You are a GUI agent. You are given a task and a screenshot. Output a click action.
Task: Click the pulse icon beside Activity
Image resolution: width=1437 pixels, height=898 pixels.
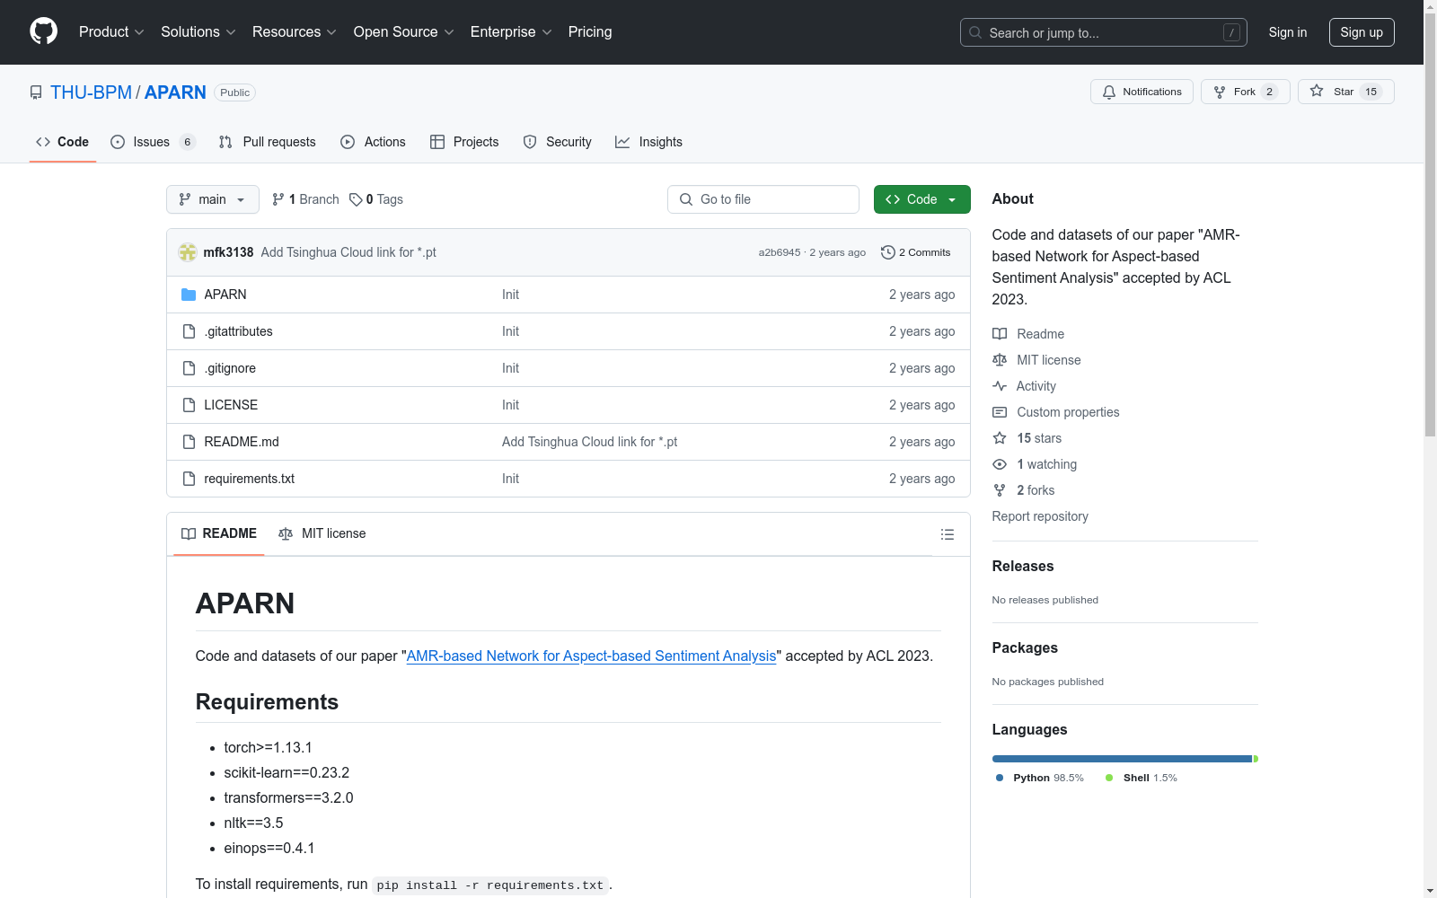pyautogui.click(x=1000, y=386)
